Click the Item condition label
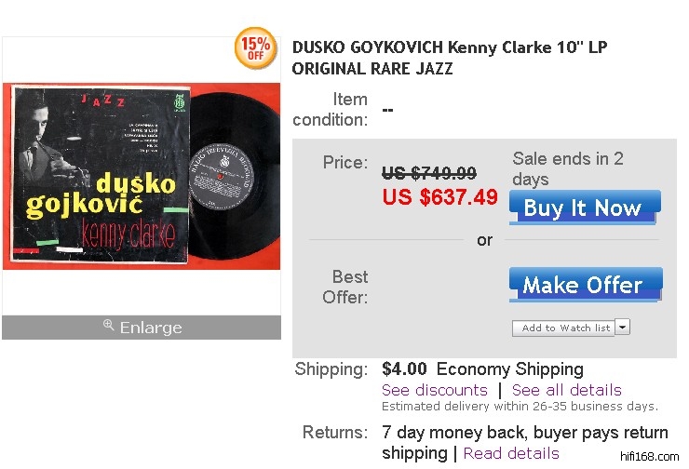The height and width of the screenshot is (469, 689). [331, 109]
